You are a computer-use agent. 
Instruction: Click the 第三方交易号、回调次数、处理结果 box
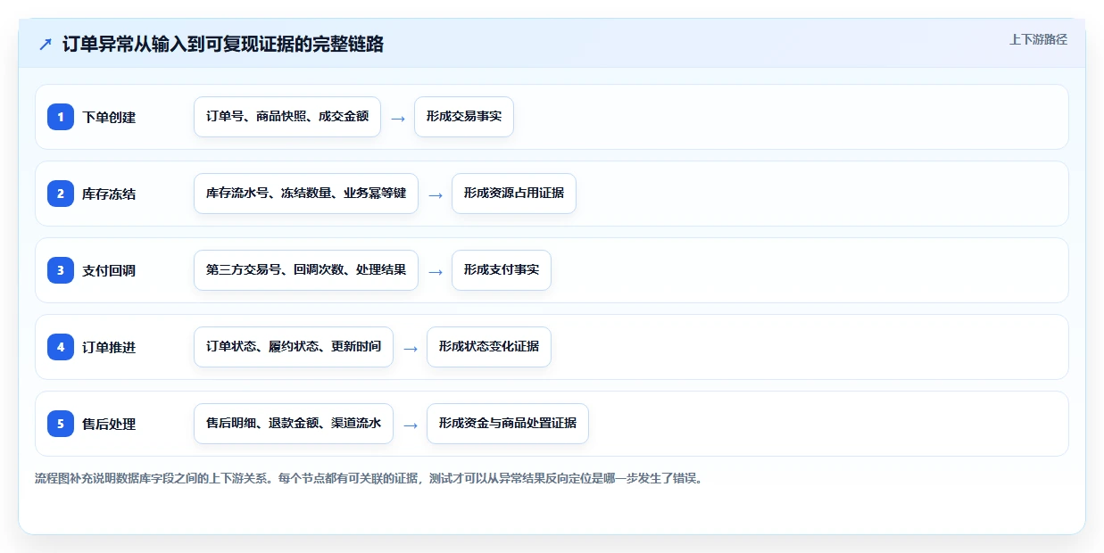[x=306, y=270]
